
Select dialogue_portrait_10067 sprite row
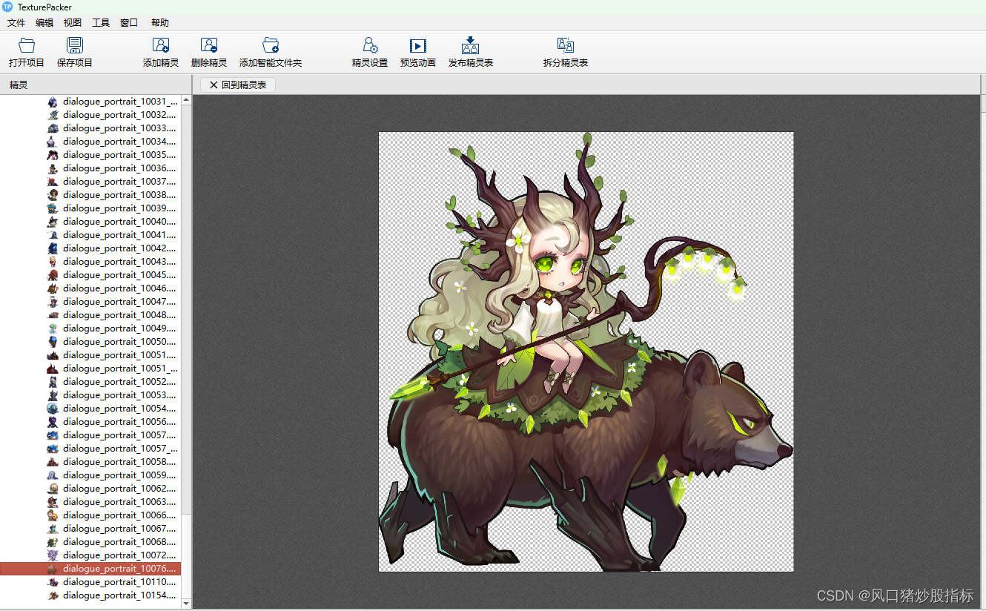click(90, 529)
